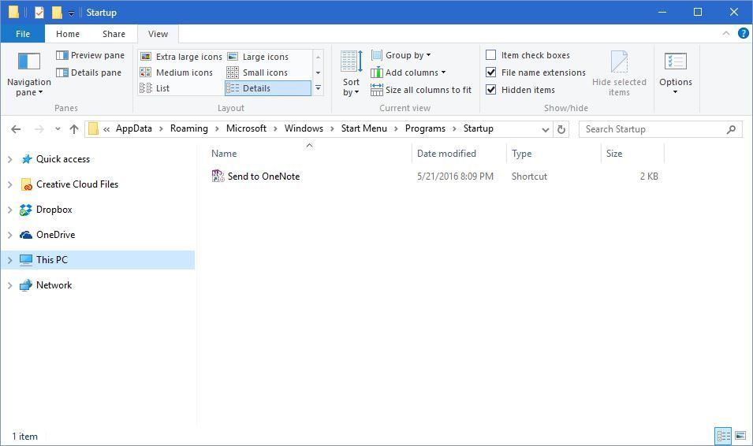Navigate to Windows in the address bar
The height and width of the screenshot is (446, 753).
coord(304,128)
